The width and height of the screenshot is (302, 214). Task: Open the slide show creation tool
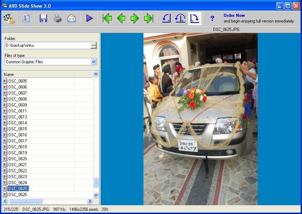8,18
